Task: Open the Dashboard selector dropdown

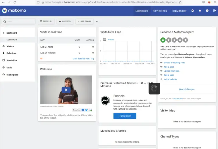Action: (x=84, y=21)
